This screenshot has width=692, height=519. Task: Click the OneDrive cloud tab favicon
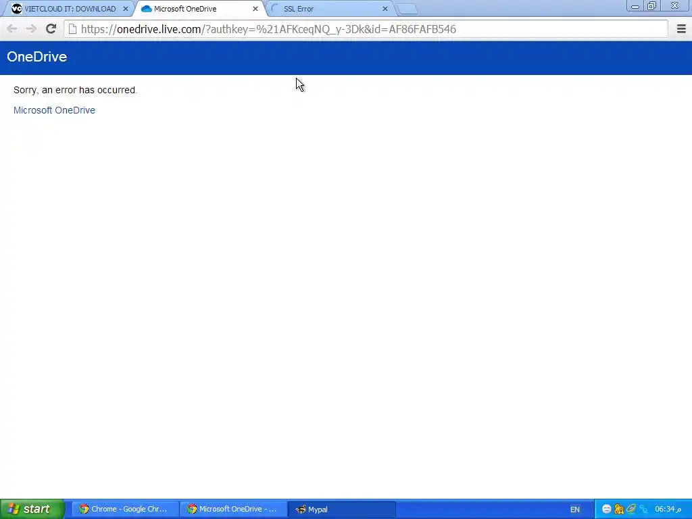[x=146, y=9]
